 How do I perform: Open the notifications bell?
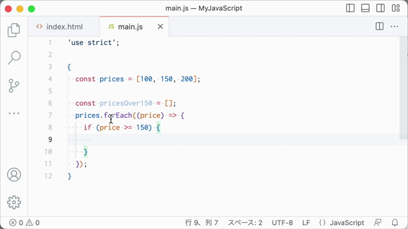tap(395, 223)
